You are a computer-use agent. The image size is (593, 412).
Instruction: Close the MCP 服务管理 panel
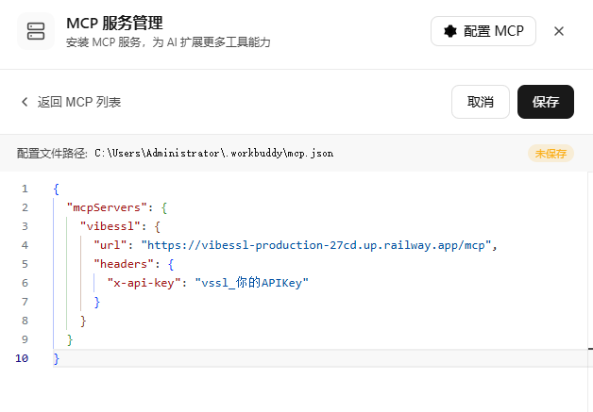click(559, 31)
